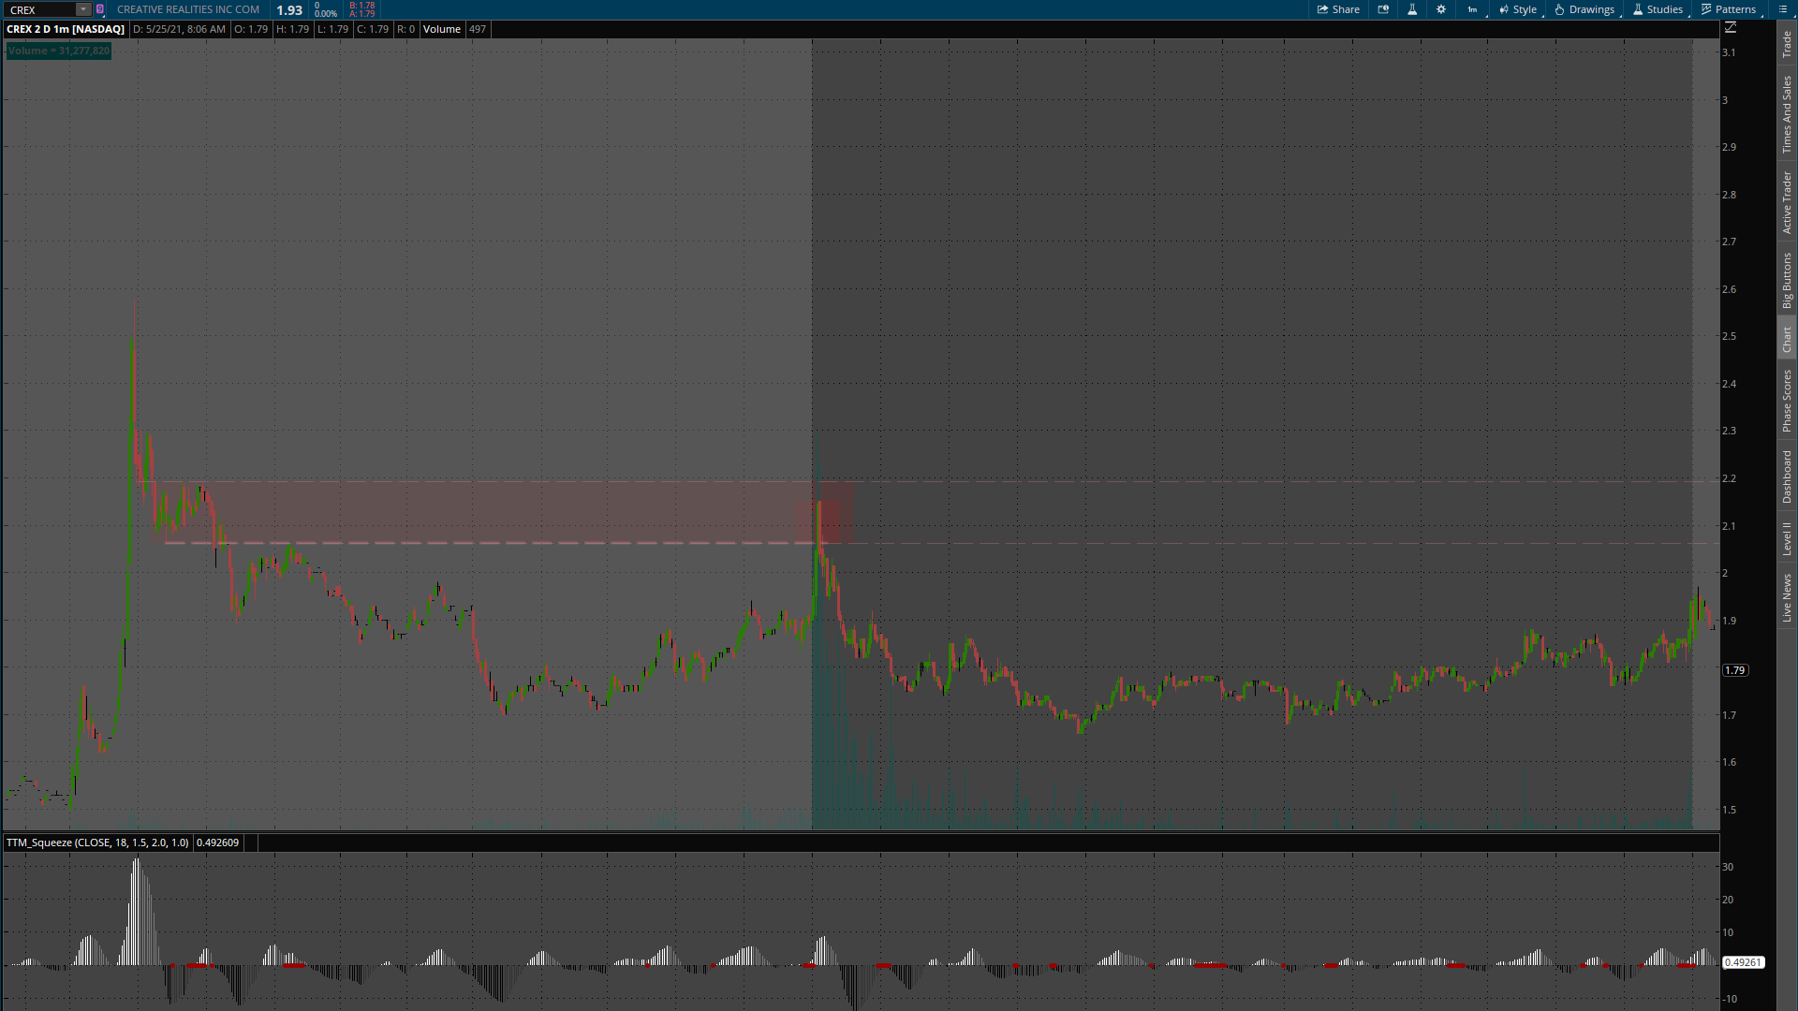1798x1011 pixels.
Task: Open the Studies menu
Action: (x=1658, y=9)
